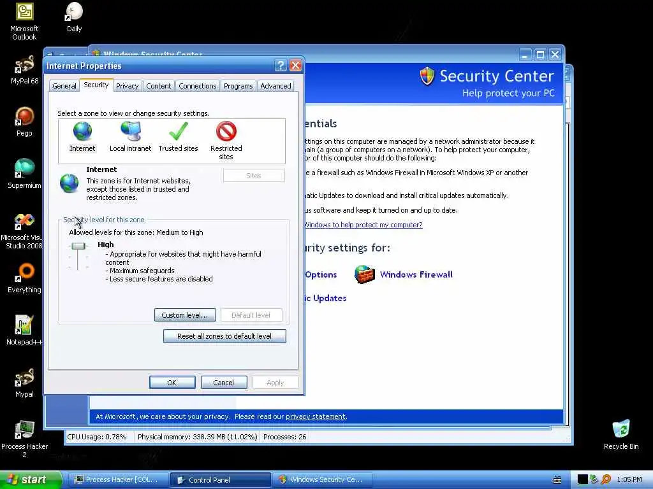Switch to the Programs tab
653x489 pixels.
click(x=238, y=86)
